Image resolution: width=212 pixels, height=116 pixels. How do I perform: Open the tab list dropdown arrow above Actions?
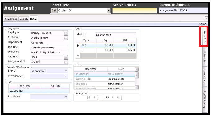(206, 18)
